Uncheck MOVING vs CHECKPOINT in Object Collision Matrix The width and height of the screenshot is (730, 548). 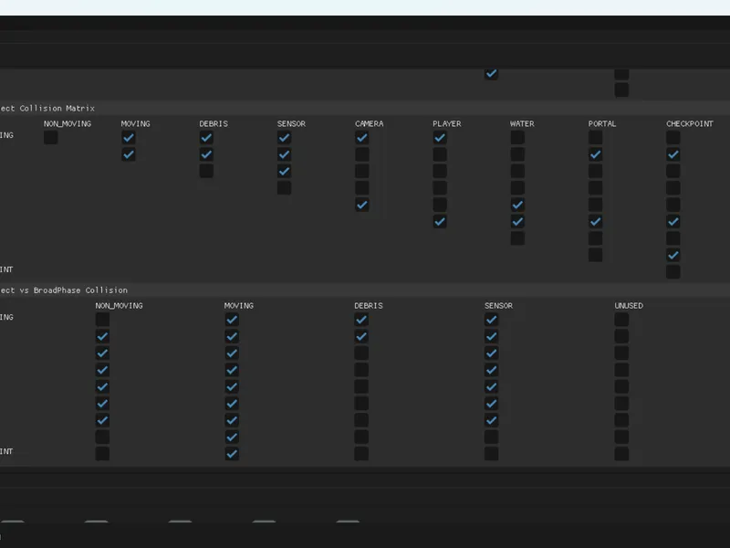click(673, 154)
